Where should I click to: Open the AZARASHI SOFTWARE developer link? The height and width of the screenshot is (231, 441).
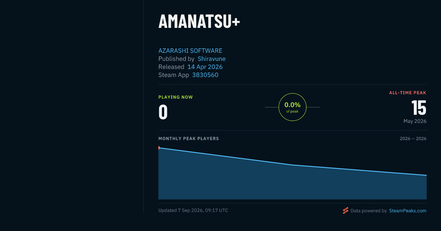pyautogui.click(x=190, y=51)
